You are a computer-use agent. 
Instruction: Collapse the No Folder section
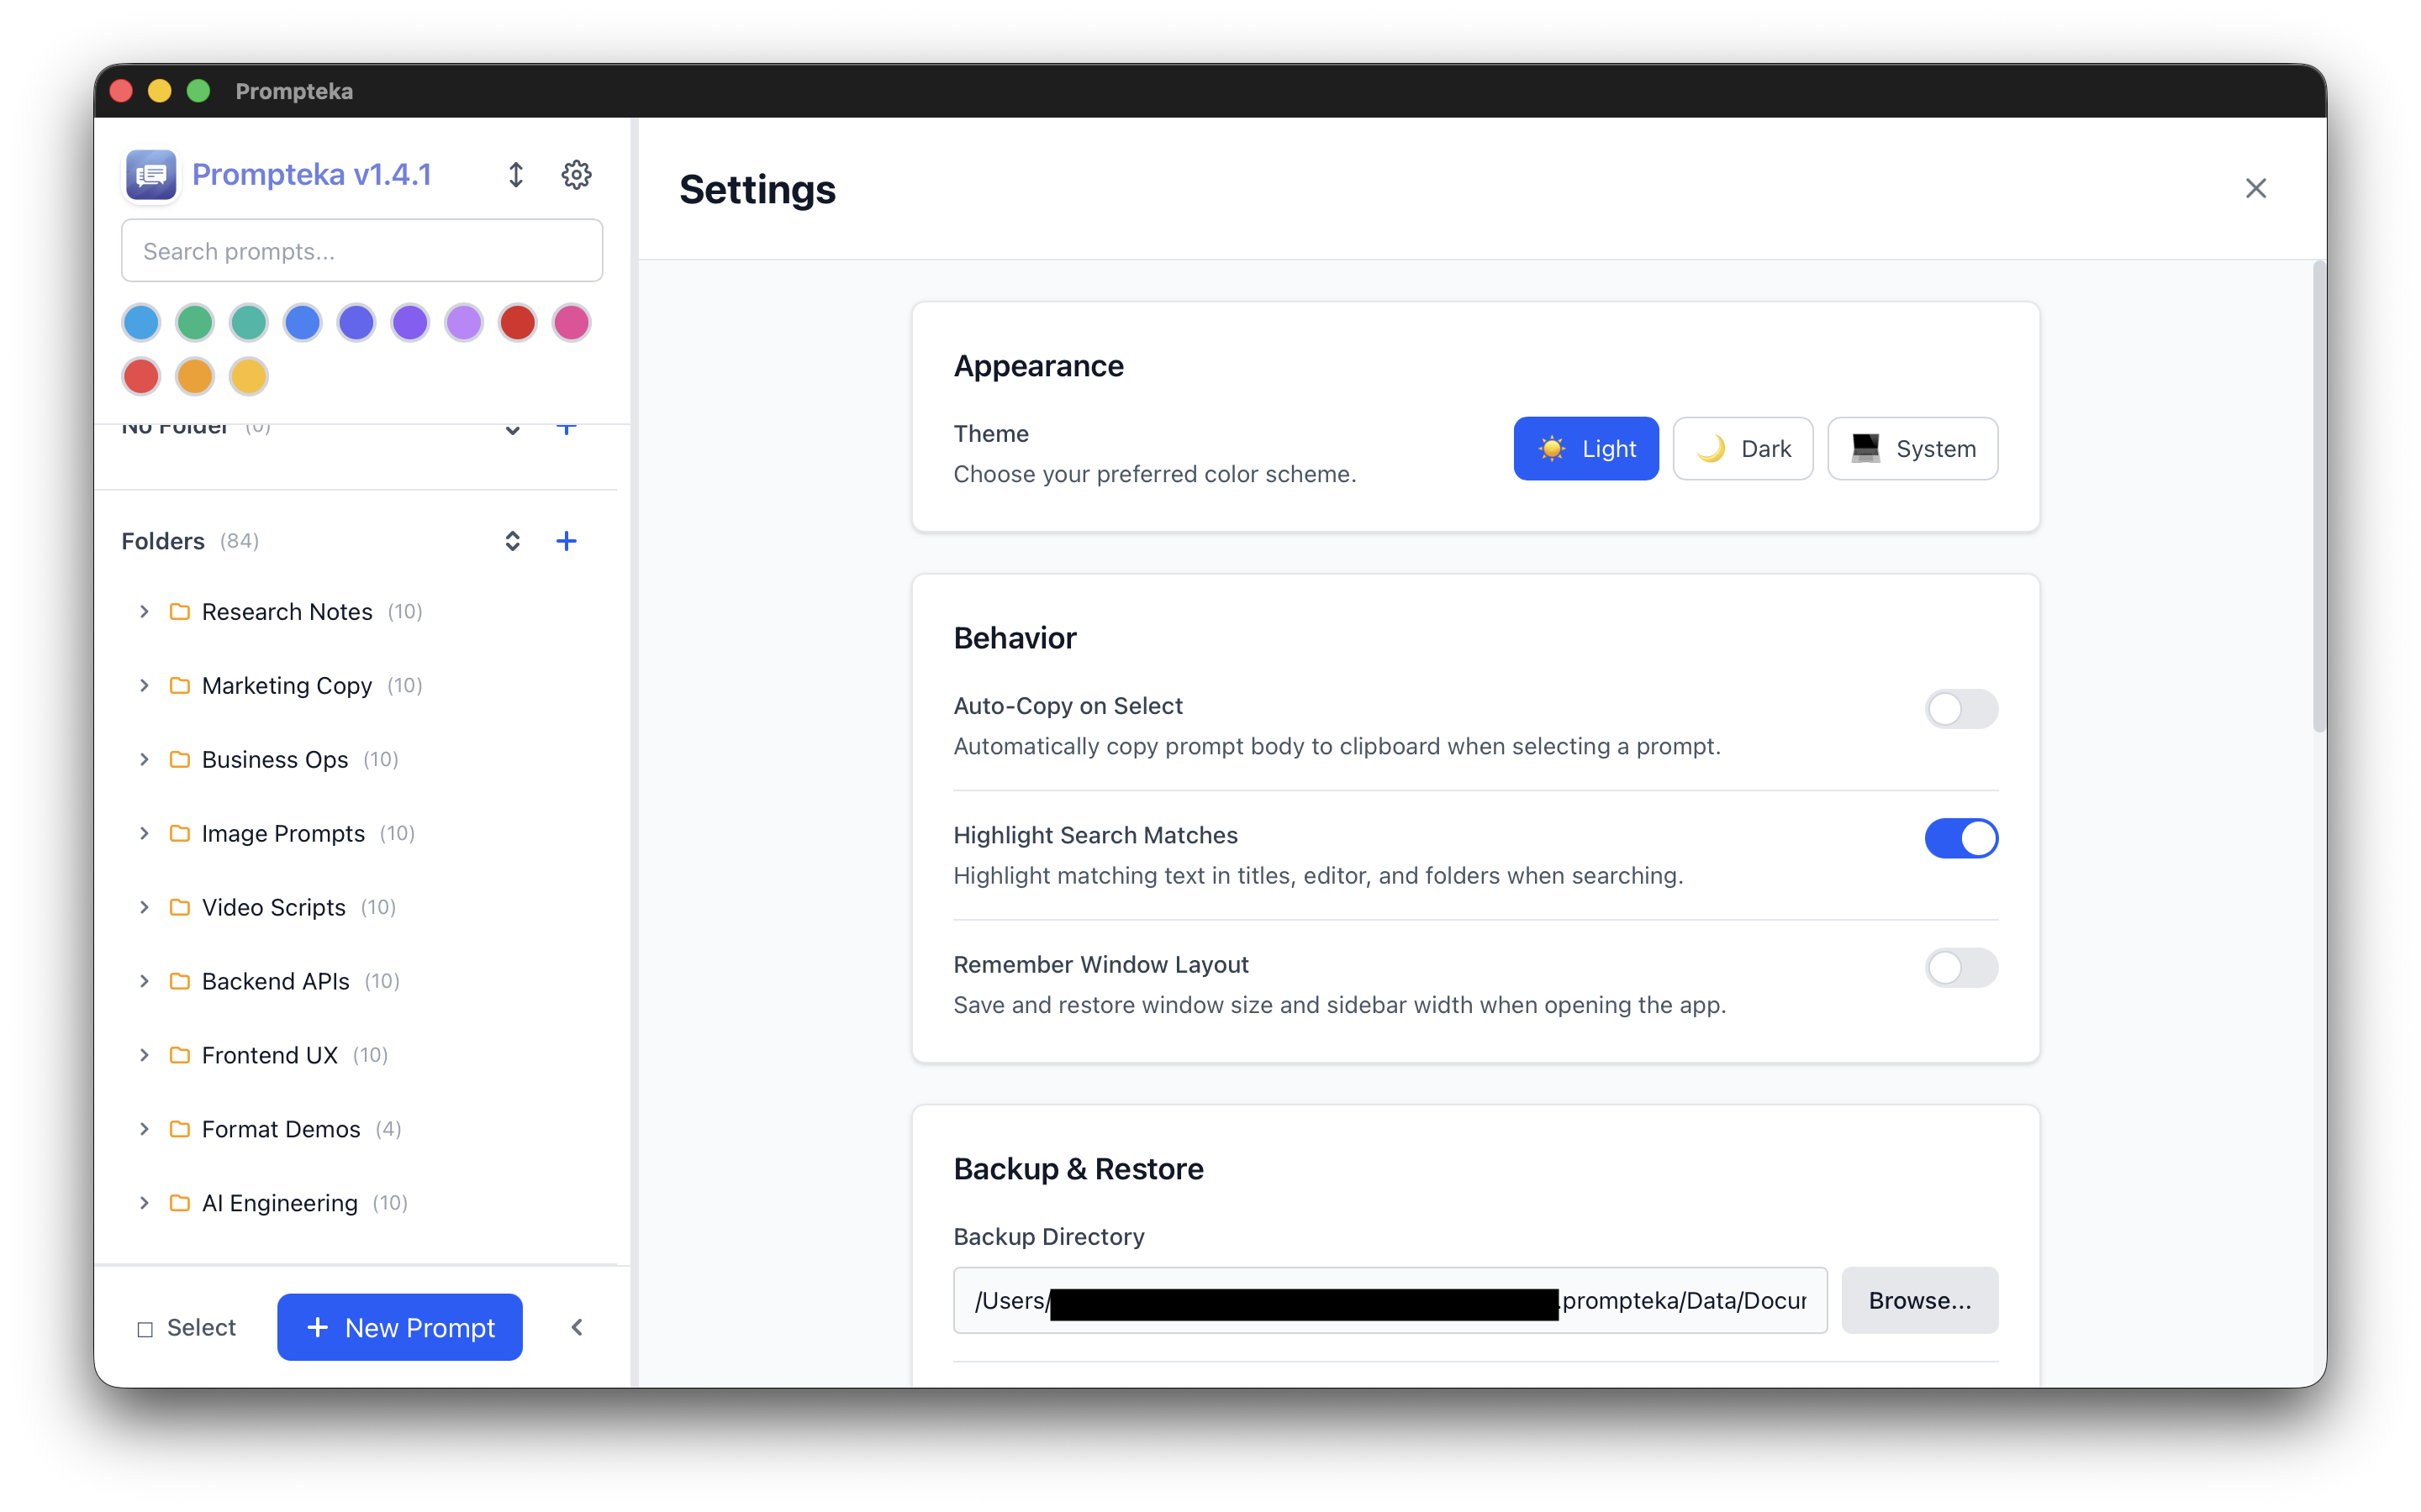point(512,430)
